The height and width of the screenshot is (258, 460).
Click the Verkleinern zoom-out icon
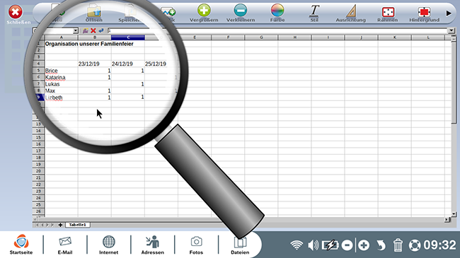(x=241, y=11)
